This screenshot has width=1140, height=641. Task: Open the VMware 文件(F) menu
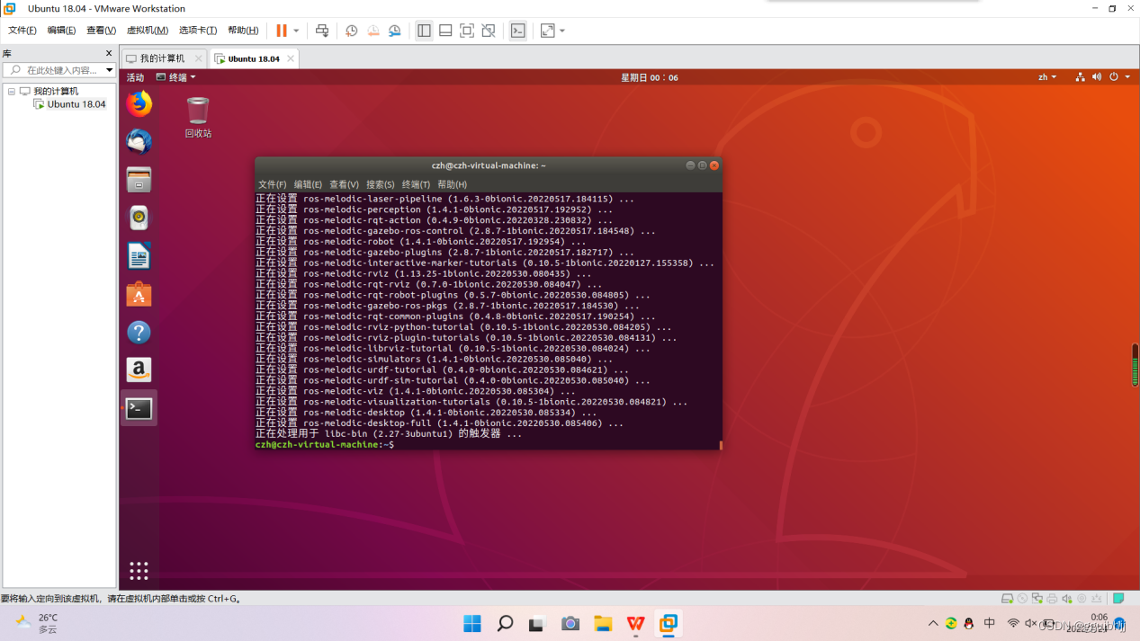coord(22,31)
